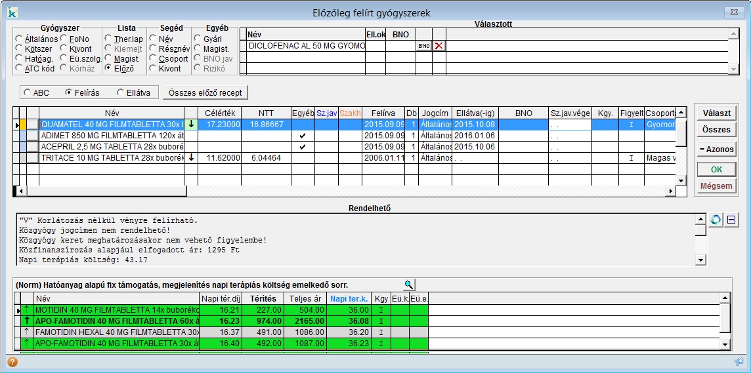
Task: Select Felírás sort radio button
Action: click(68, 93)
